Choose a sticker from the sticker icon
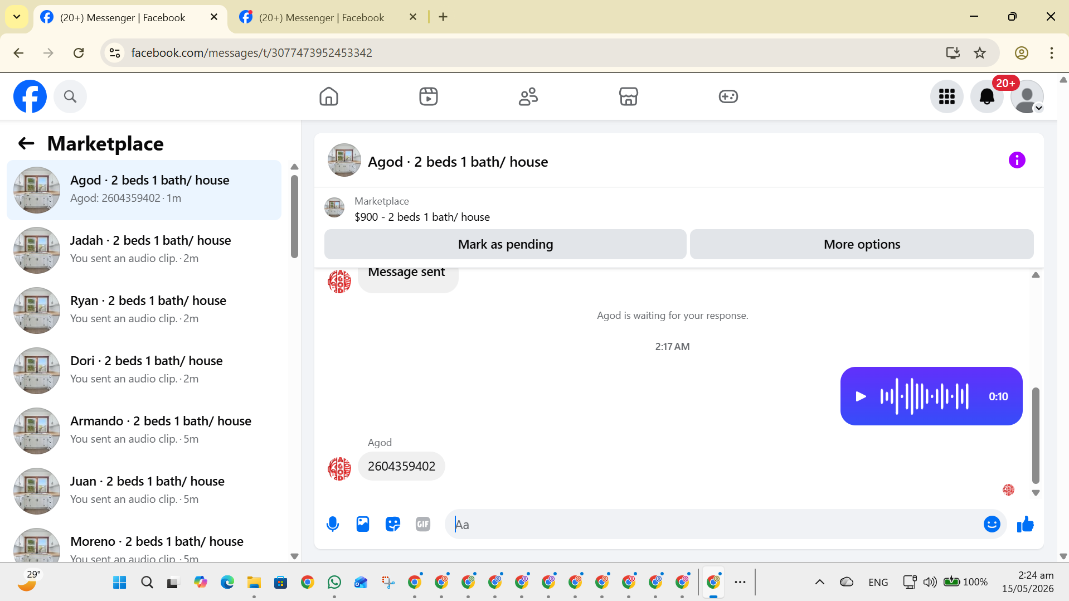 (x=393, y=524)
